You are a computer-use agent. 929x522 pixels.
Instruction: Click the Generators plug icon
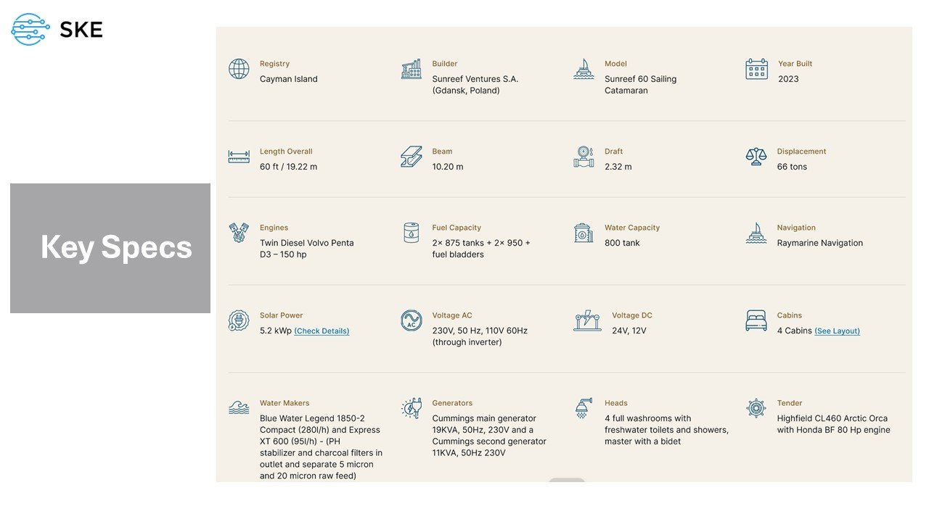412,408
